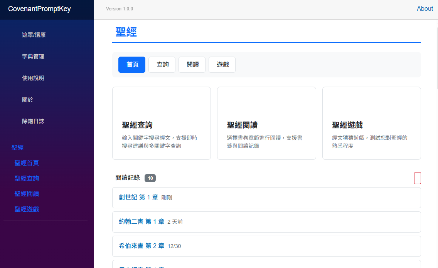This screenshot has width=438, height=268.
Task: Click the 閱讀記錄 count badge showing 10
Action: point(150,178)
